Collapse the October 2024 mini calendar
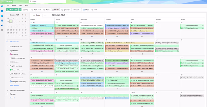Screen dimensions: 207x107 7,15
